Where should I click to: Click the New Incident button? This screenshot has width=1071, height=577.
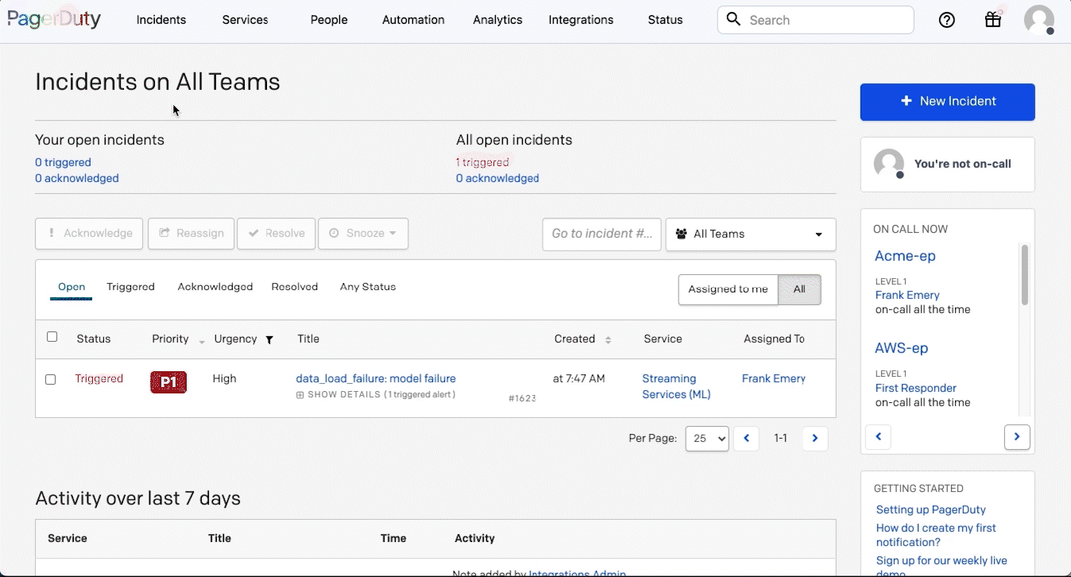point(947,102)
